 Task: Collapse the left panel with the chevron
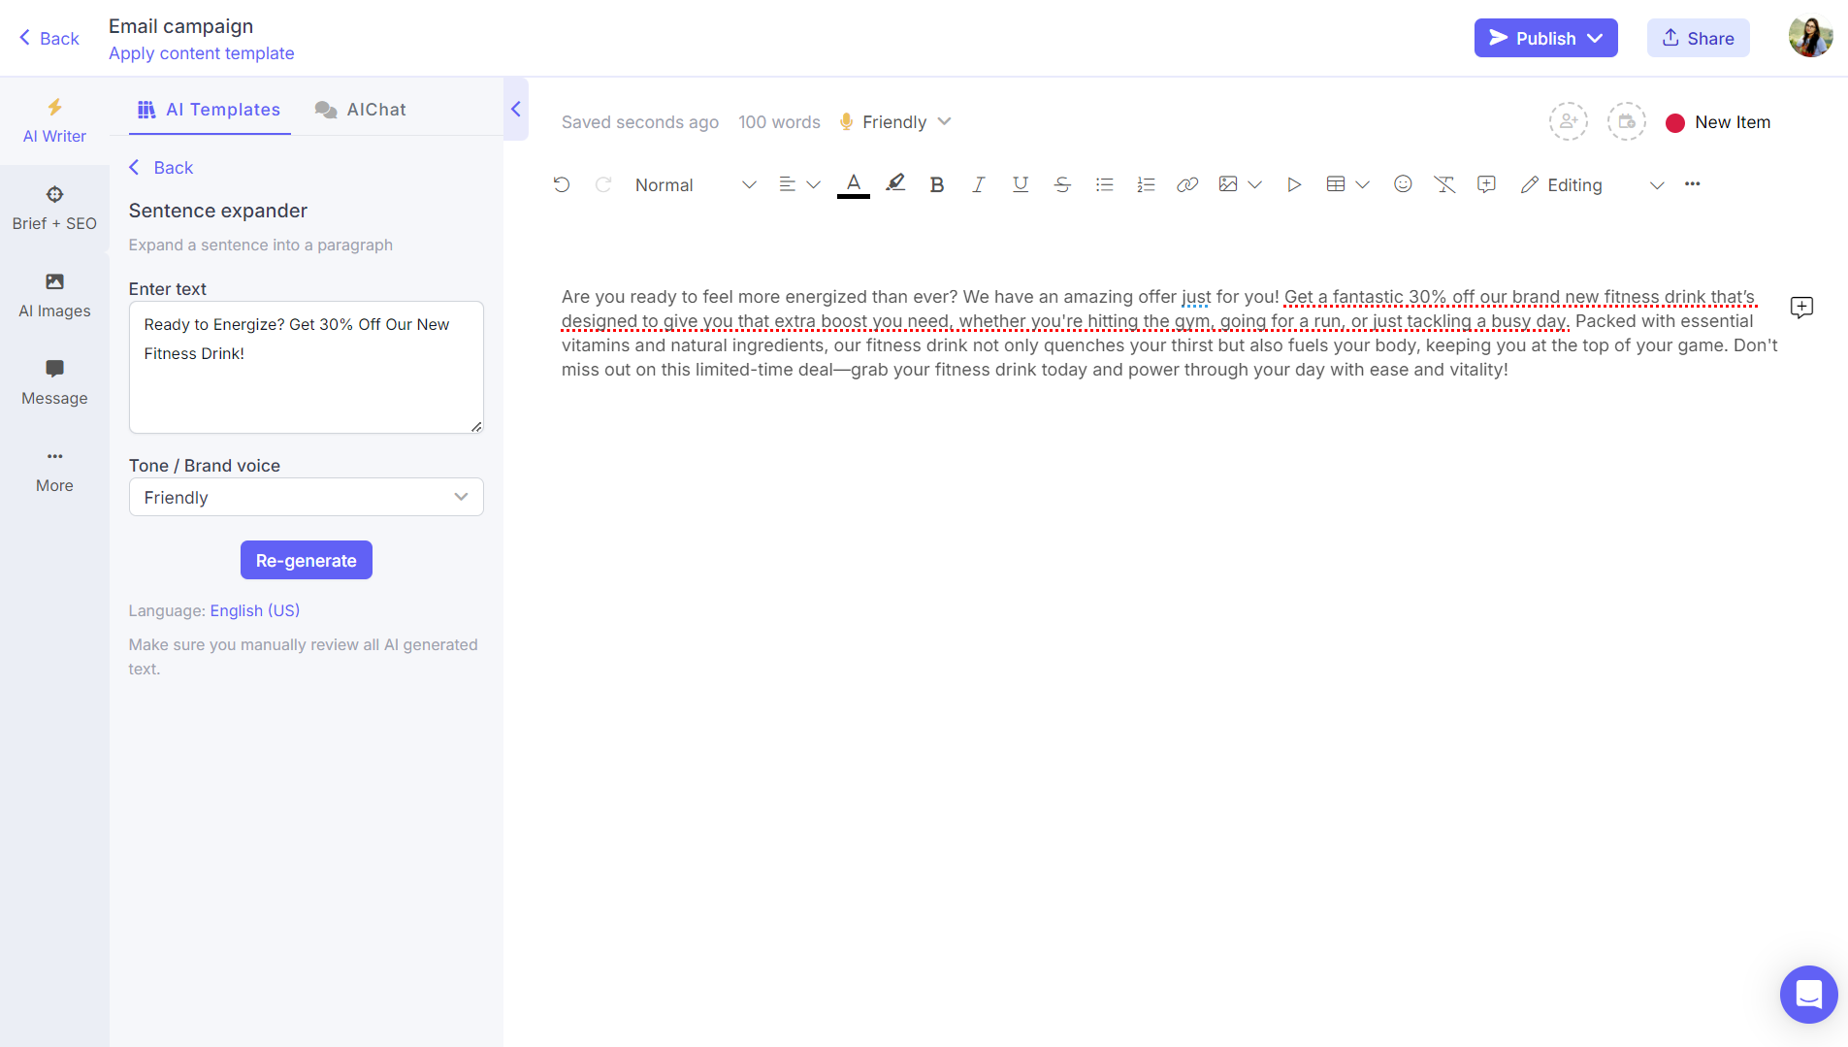click(x=516, y=110)
